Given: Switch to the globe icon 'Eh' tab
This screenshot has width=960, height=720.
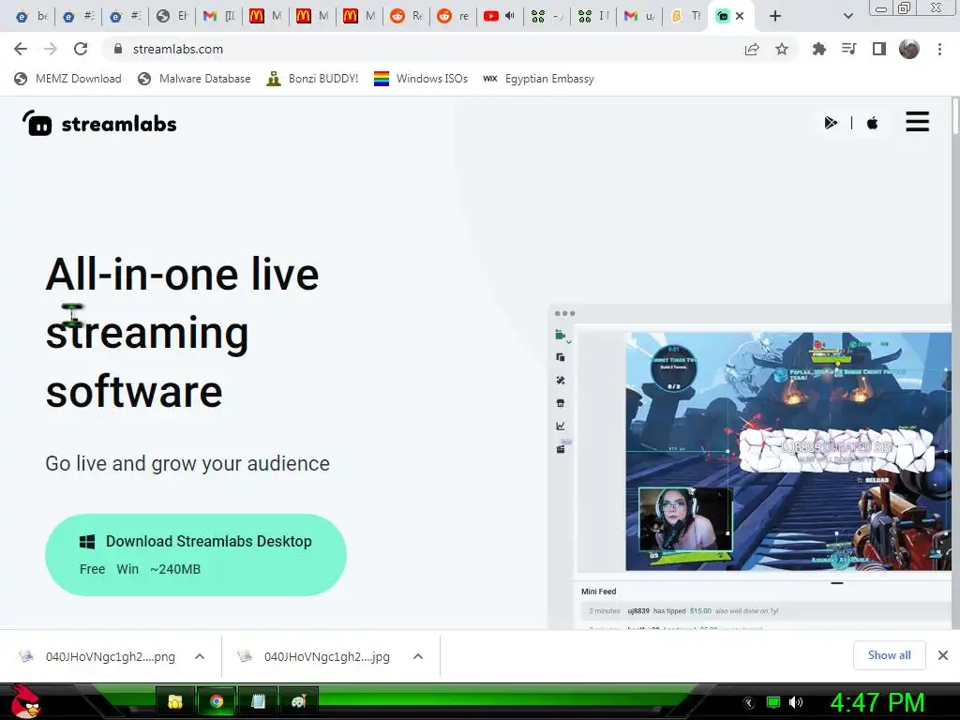Looking at the screenshot, I should pos(172,16).
